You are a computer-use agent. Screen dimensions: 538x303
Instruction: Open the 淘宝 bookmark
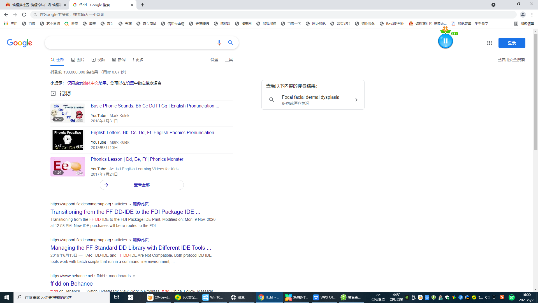pos(89,24)
